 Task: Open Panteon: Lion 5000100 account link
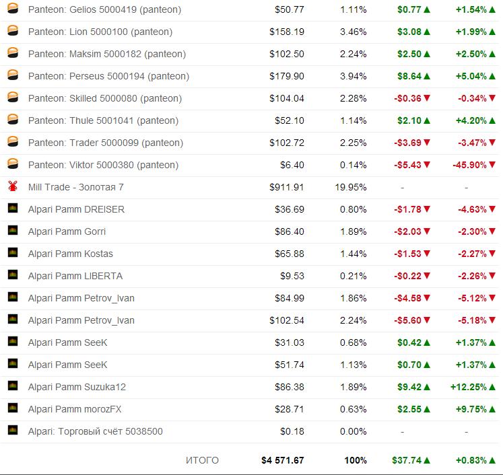click(100, 32)
